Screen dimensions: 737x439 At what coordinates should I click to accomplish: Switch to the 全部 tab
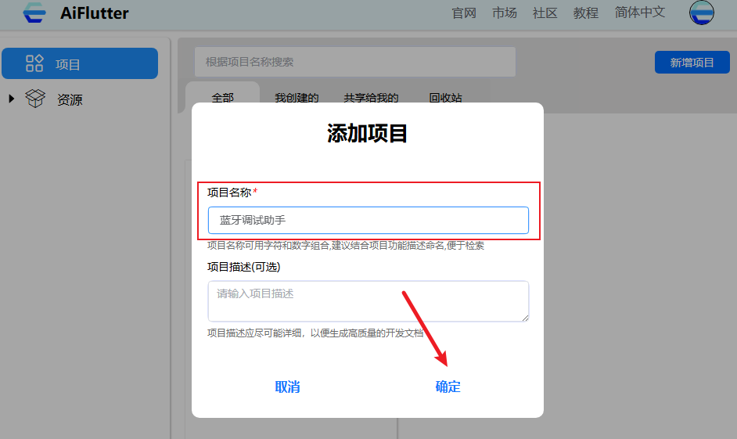point(223,98)
